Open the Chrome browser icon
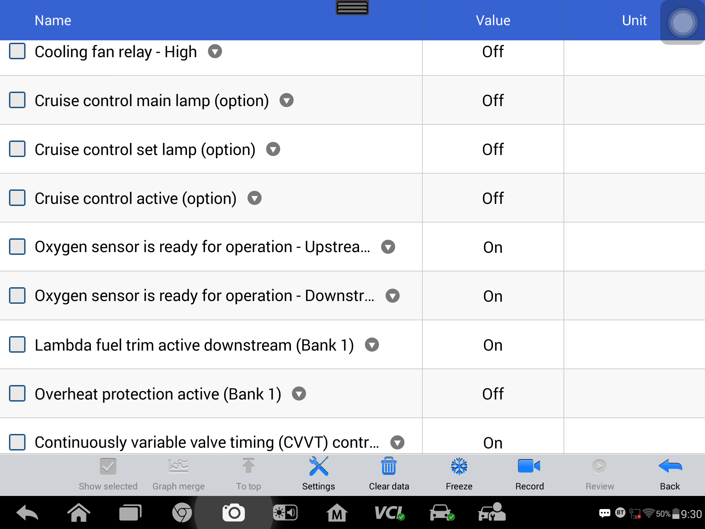This screenshot has width=705, height=529. 182,513
